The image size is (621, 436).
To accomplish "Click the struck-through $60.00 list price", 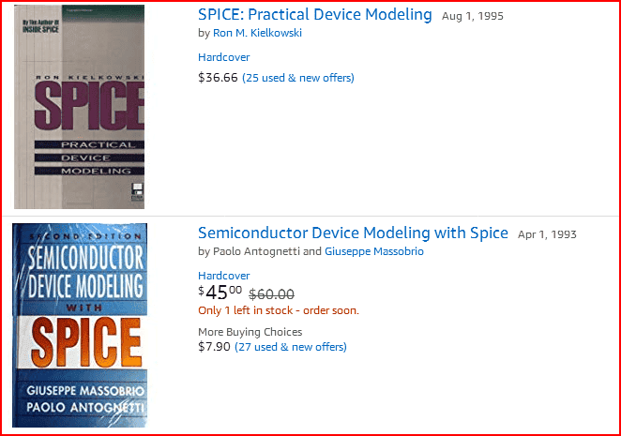I will pyautogui.click(x=271, y=293).
